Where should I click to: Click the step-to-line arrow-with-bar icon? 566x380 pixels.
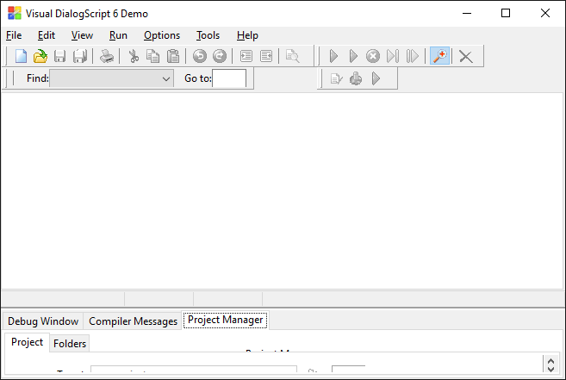click(393, 56)
